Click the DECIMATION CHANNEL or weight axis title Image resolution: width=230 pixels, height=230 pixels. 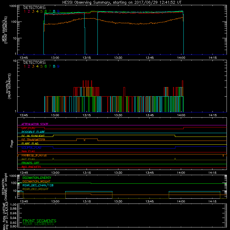[x=4, y=187]
